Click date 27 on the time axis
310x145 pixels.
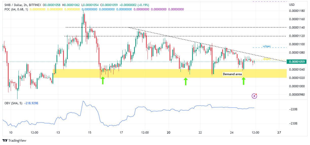pyautogui.click(x=279, y=133)
